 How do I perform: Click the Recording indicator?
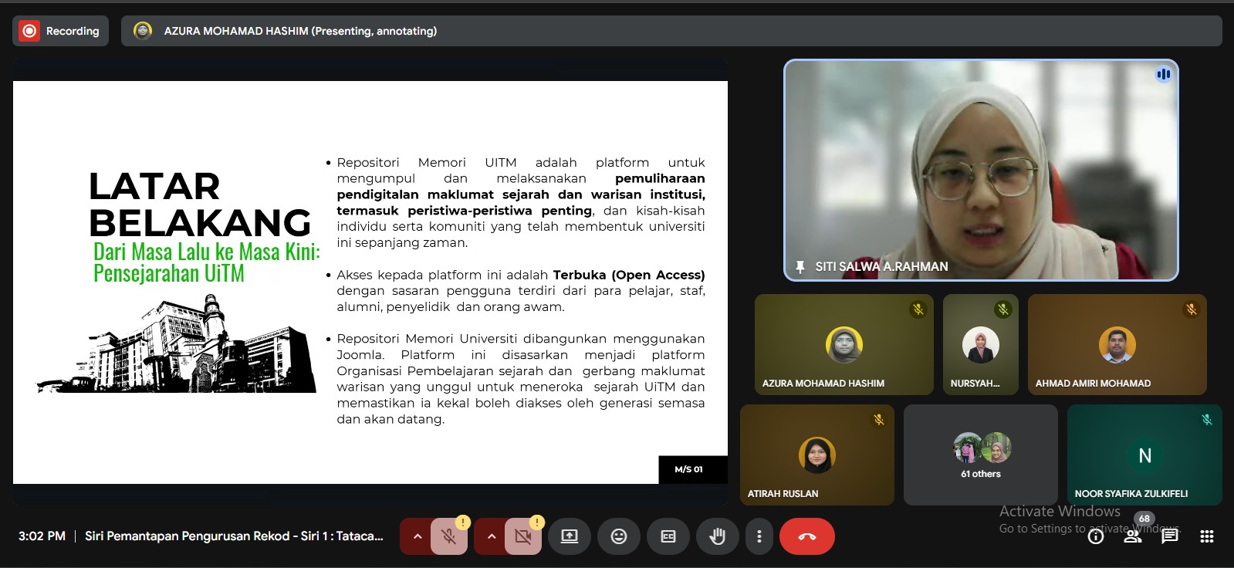[x=61, y=31]
